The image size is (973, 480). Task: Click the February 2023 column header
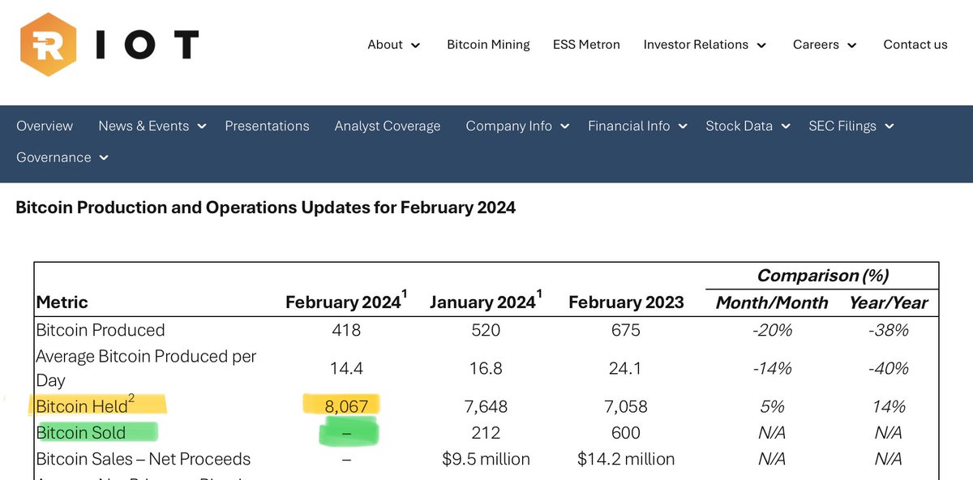click(x=626, y=302)
